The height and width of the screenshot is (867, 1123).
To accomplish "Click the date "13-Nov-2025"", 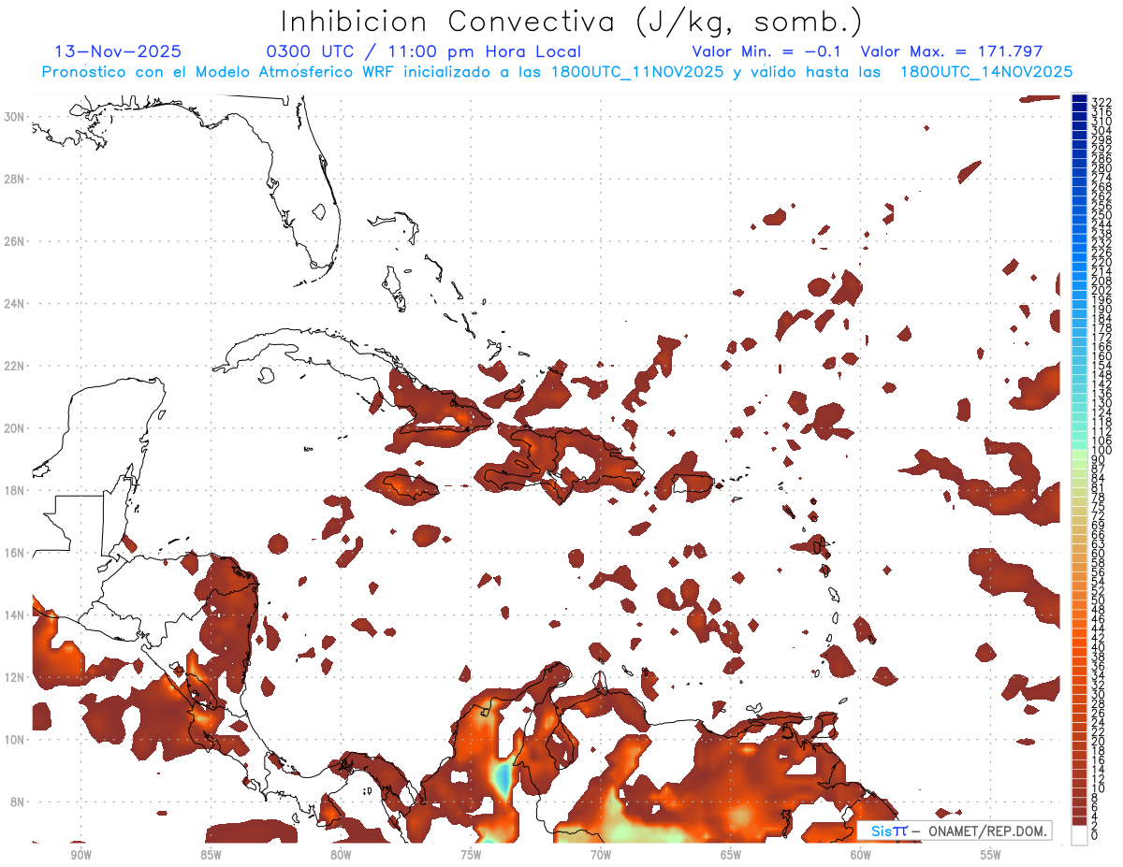I will (118, 51).
